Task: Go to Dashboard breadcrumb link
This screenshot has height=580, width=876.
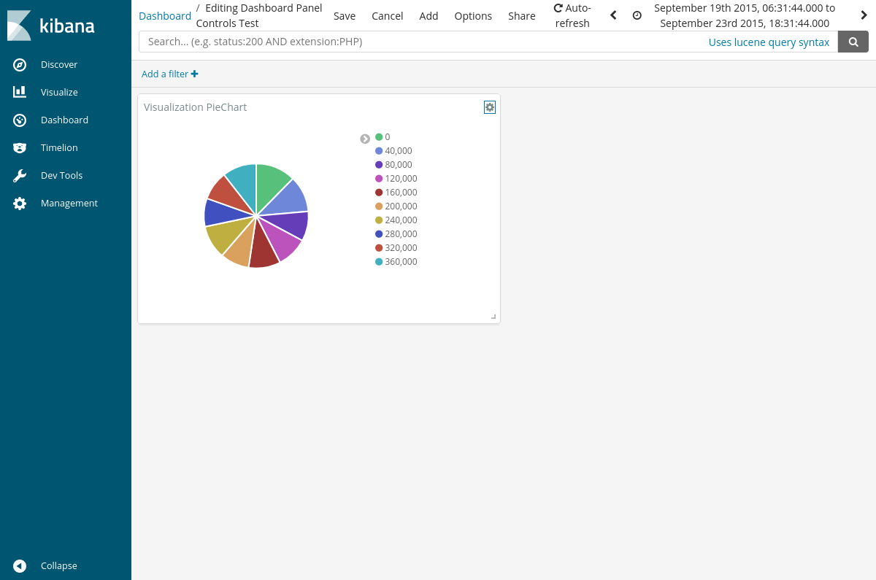Action: click(x=165, y=16)
